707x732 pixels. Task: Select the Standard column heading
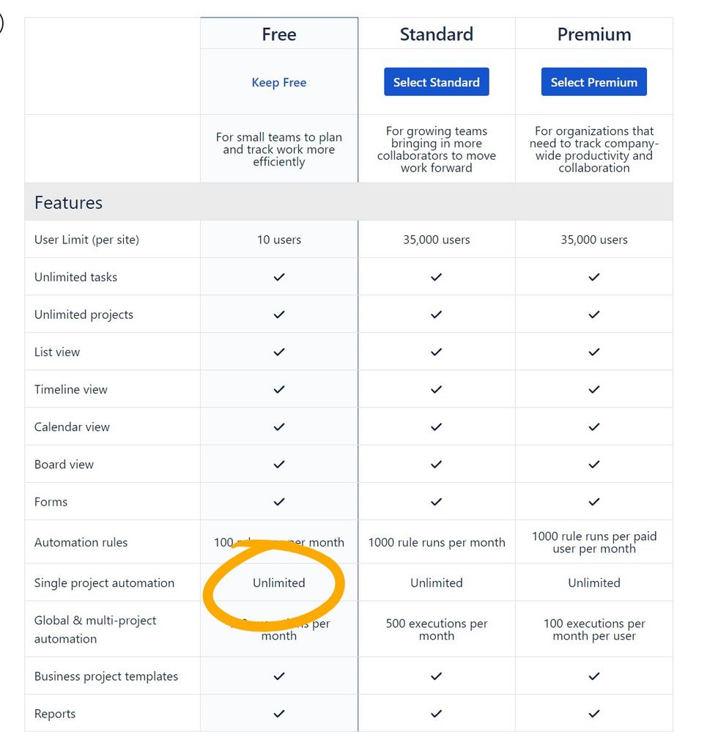click(437, 34)
